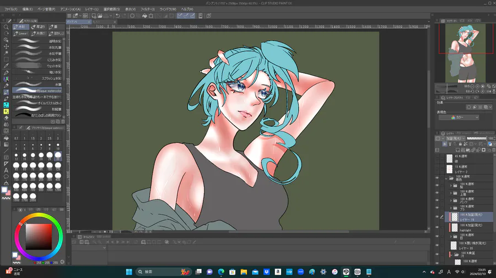Screen dimensions: 496x278
Task: Select brush size preset 30
Action: 58,155
